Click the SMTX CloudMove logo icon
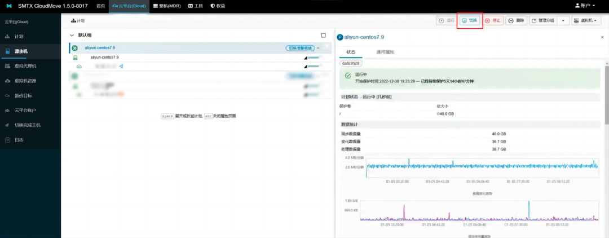 coord(10,6)
